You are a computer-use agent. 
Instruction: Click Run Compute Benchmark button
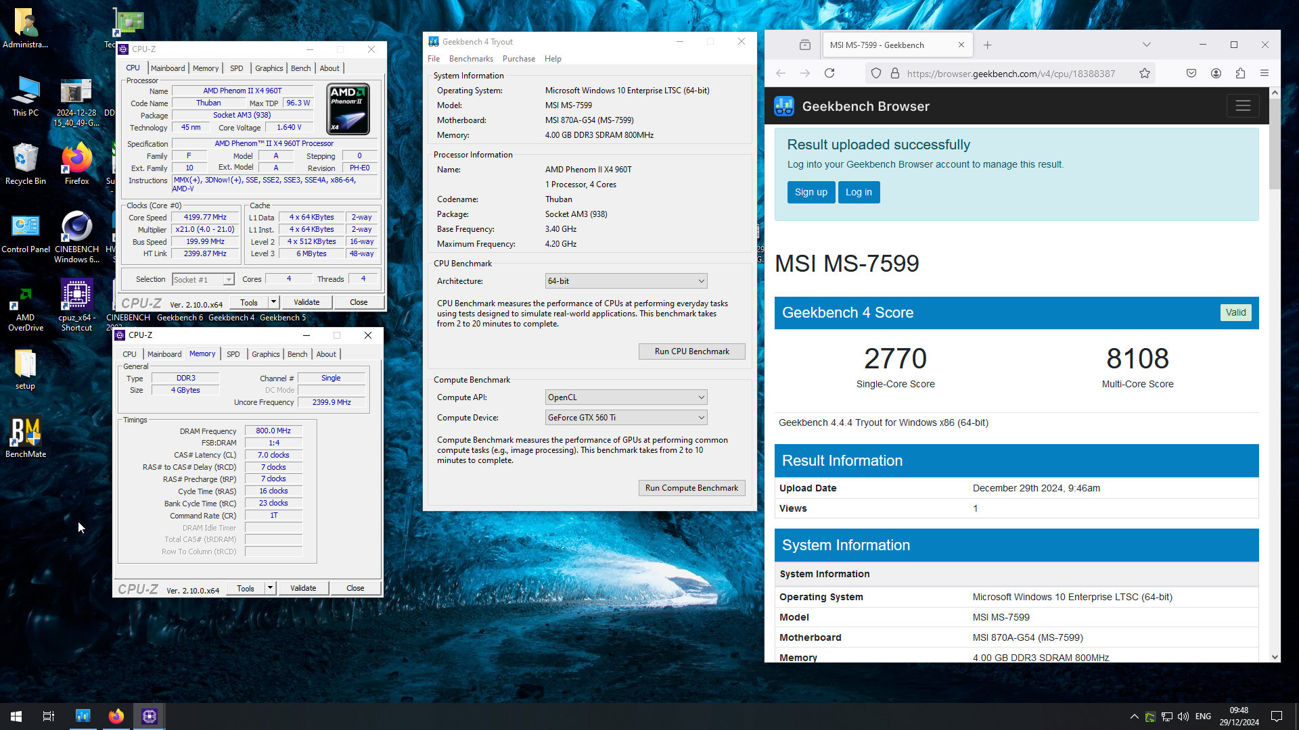tap(691, 488)
